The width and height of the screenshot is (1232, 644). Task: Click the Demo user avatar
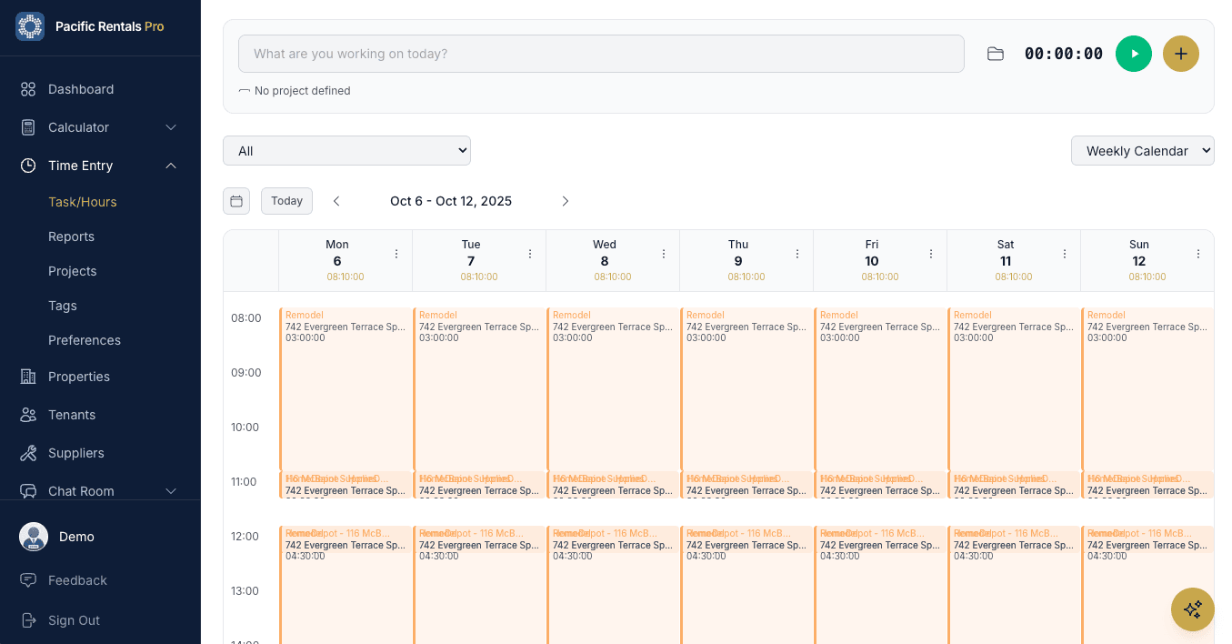(x=34, y=537)
